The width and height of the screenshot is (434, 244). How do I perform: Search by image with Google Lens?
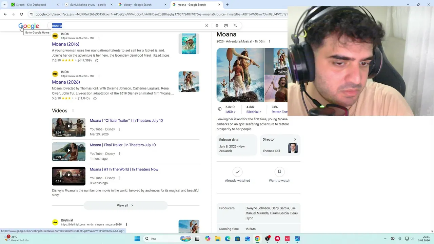226,25
